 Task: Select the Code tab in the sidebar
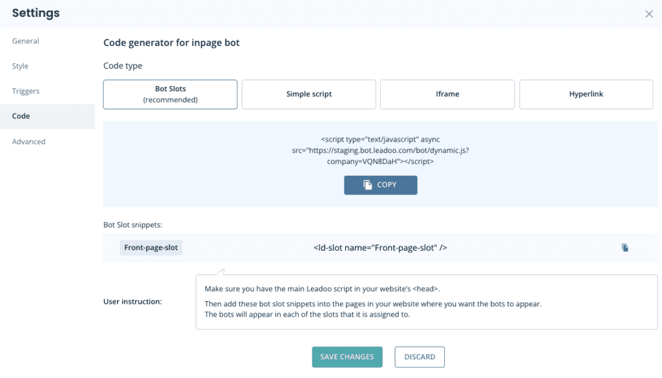coord(21,116)
